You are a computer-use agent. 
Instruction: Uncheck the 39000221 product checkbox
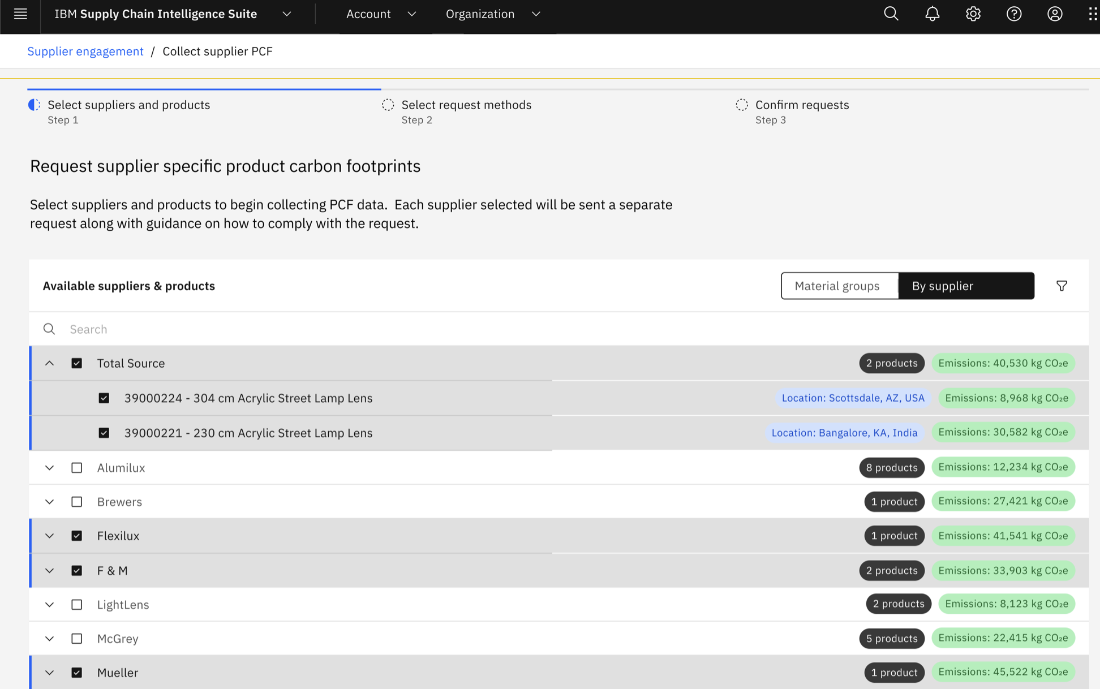(104, 433)
